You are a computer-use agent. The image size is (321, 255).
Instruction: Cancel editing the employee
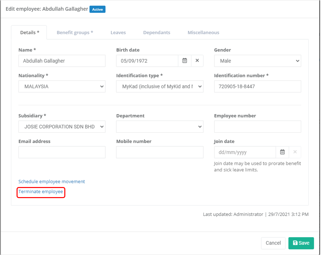point(273,243)
